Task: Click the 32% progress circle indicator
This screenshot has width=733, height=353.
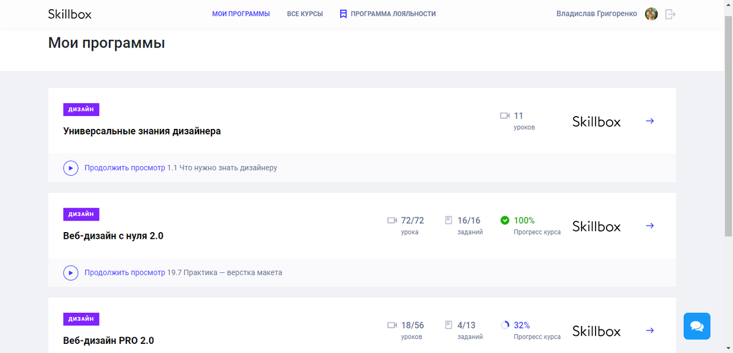Action: (x=505, y=326)
